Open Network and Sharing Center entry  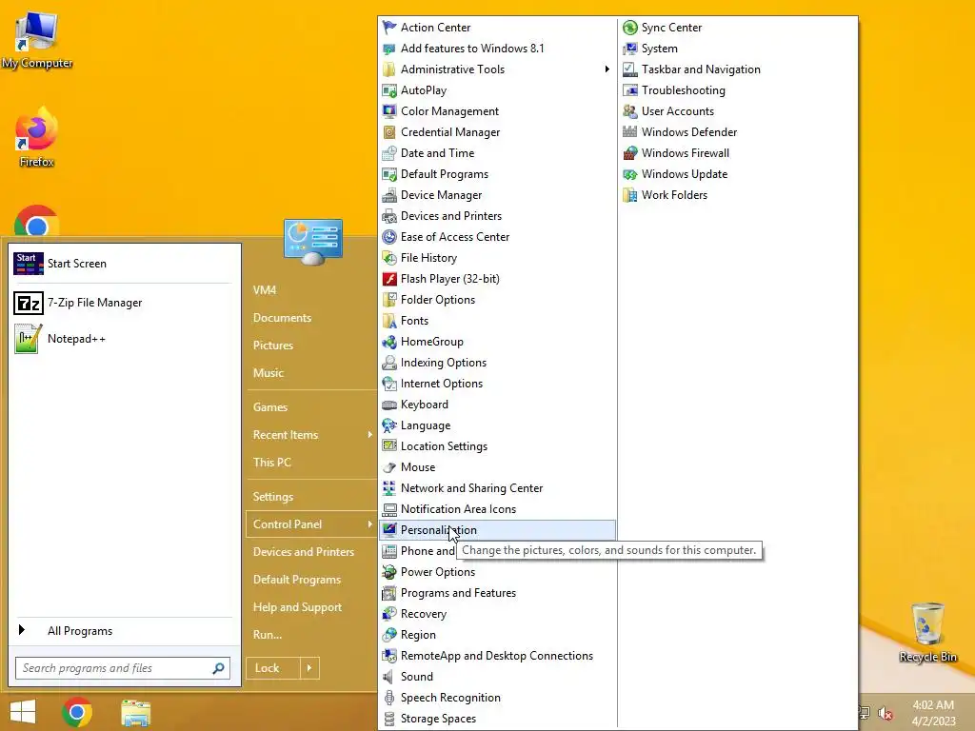pos(497,488)
